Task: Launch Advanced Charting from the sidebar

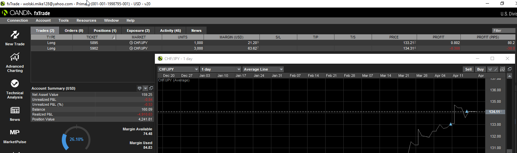Action: coord(15,62)
